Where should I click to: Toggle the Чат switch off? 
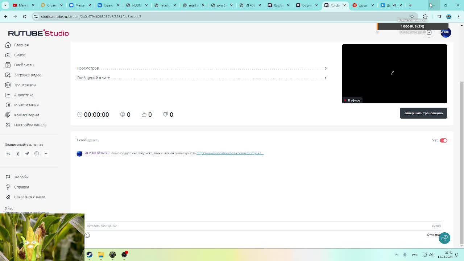pos(443,140)
